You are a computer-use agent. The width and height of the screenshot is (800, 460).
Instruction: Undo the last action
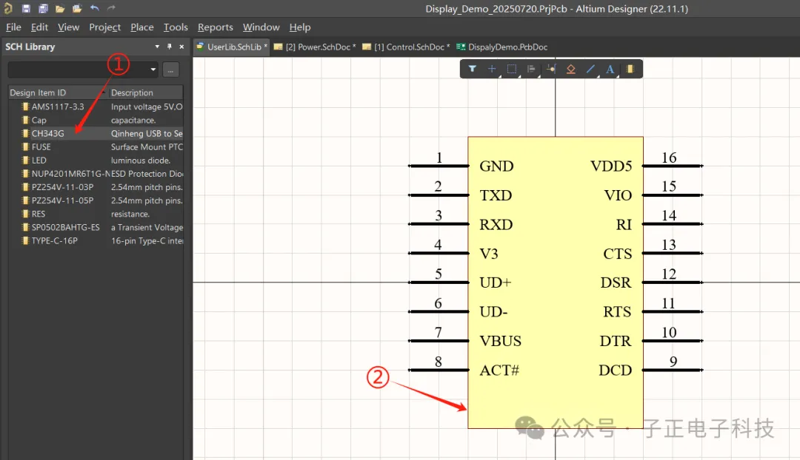click(x=94, y=8)
